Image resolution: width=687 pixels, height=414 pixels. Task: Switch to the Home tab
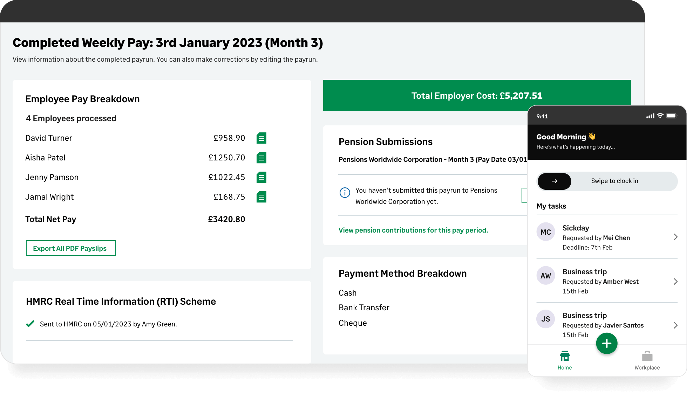click(x=564, y=360)
